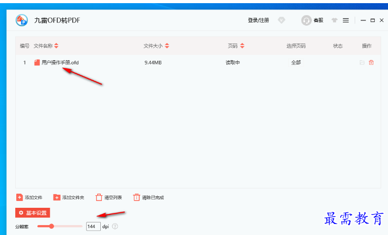Click 清空列表 to clear the list
Viewport: 388px width, 235px height.
tap(109, 197)
